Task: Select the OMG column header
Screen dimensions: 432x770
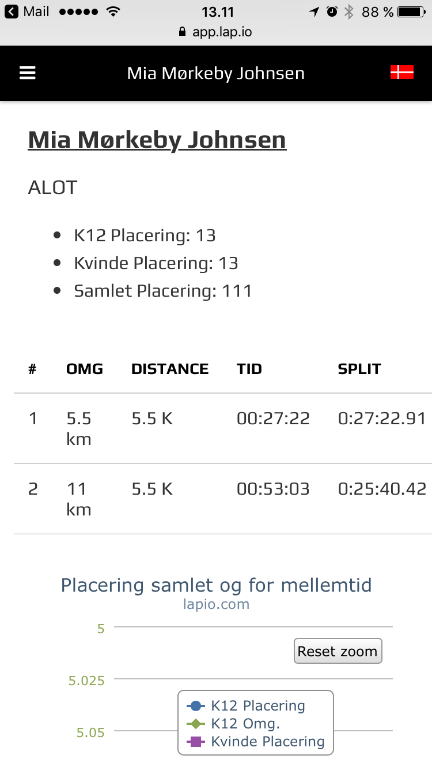Action: pyautogui.click(x=85, y=369)
